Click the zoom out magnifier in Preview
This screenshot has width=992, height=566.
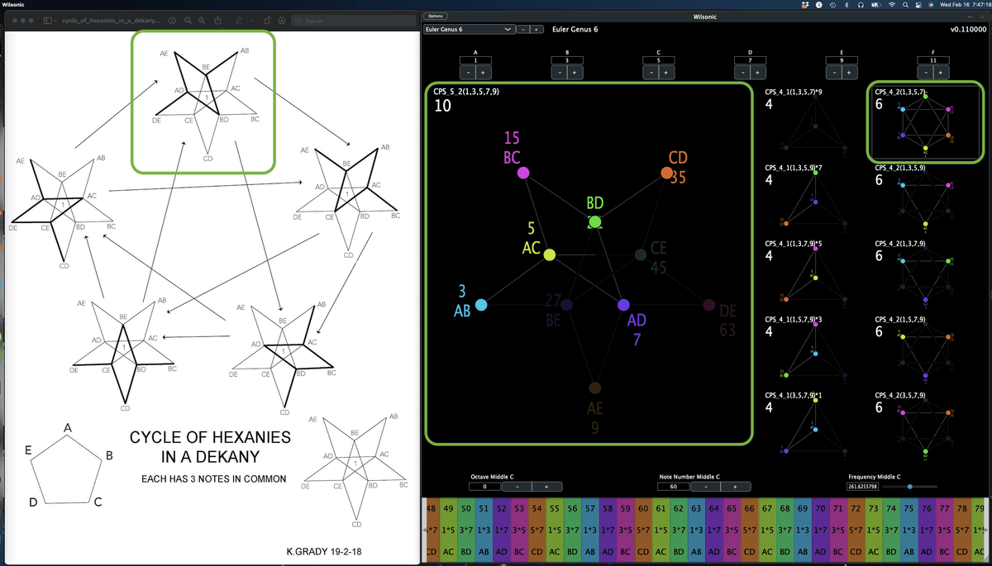pyautogui.click(x=188, y=20)
